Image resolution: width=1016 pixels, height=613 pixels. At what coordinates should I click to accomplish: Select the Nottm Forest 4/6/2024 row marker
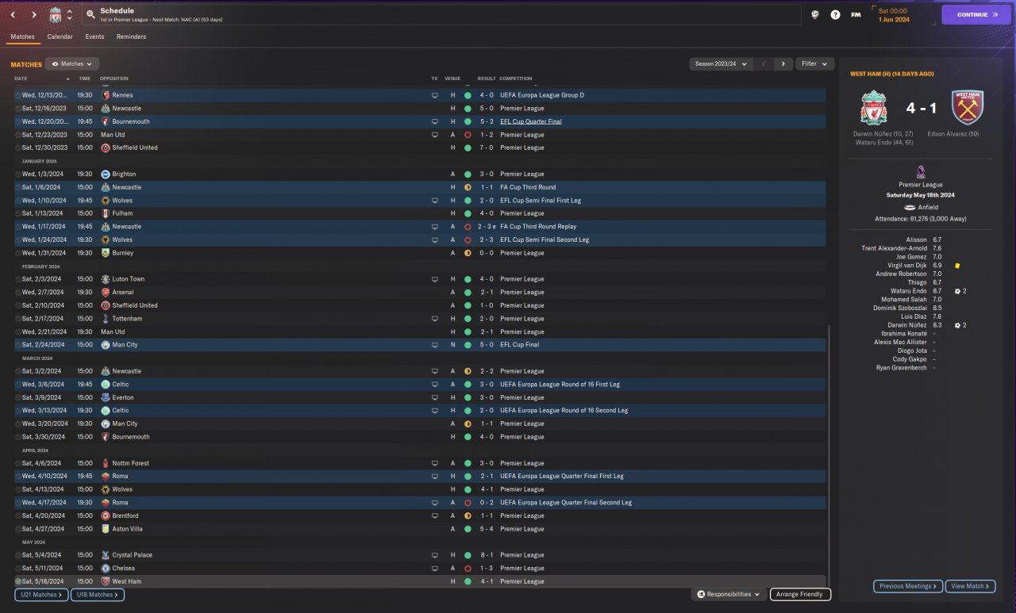point(18,463)
